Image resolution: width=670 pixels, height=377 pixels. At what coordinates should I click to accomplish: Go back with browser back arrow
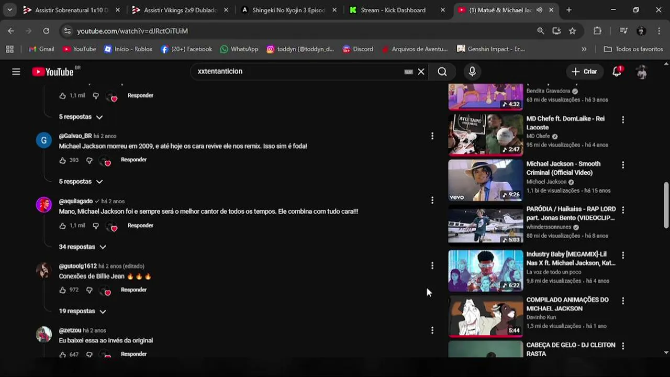pos(11,31)
